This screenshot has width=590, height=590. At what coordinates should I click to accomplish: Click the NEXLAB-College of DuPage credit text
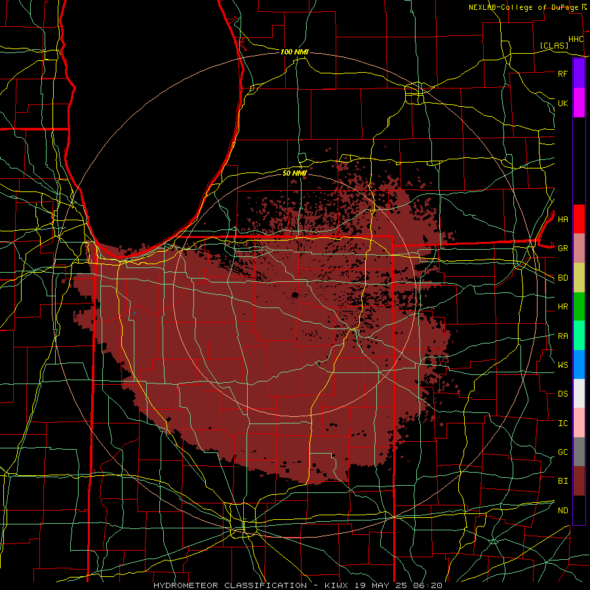click(523, 7)
